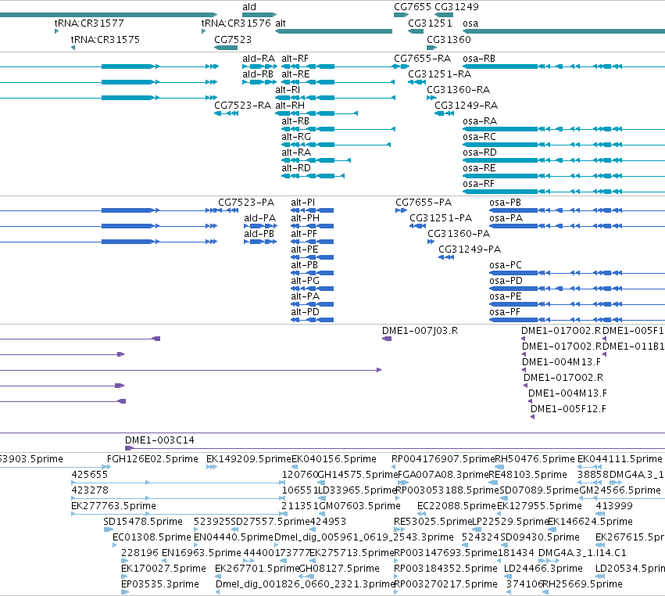Image resolution: width=665 pixels, height=596 pixels.
Task: Click the osa-PB protein label
Action: click(x=505, y=202)
